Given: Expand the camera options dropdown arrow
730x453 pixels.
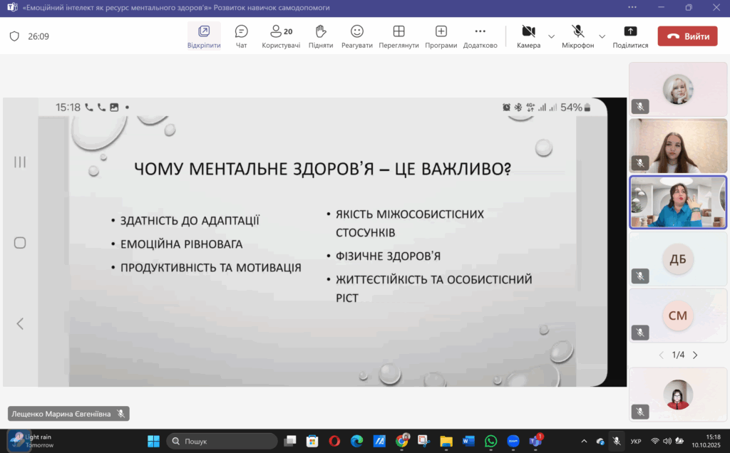Looking at the screenshot, I should click(551, 36).
